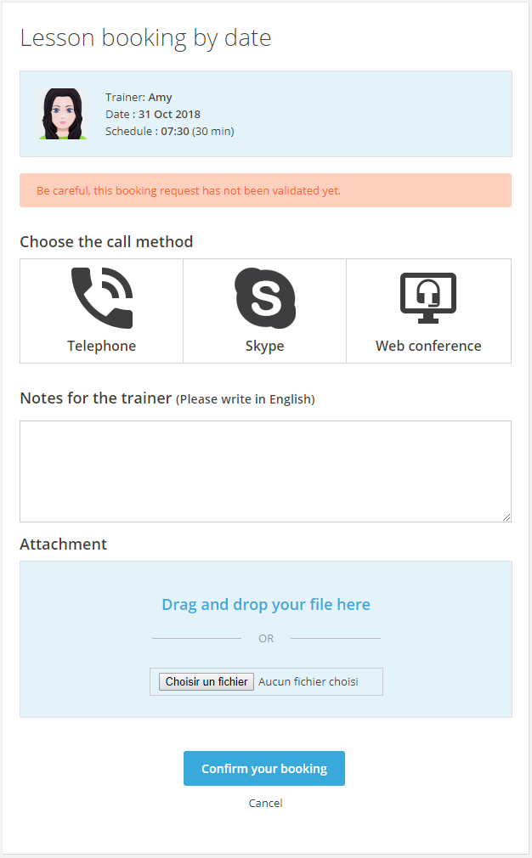Confirm your booking
The height and width of the screenshot is (858, 532).
click(264, 768)
